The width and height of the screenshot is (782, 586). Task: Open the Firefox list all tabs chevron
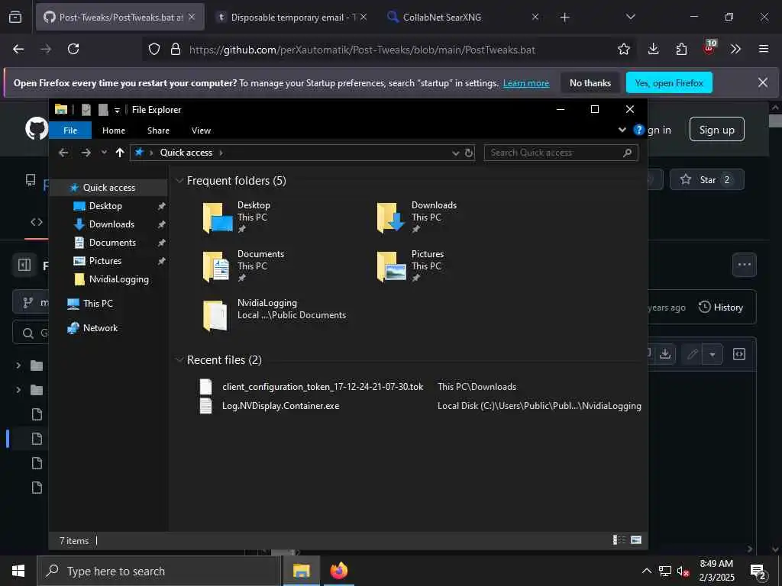coord(630,17)
